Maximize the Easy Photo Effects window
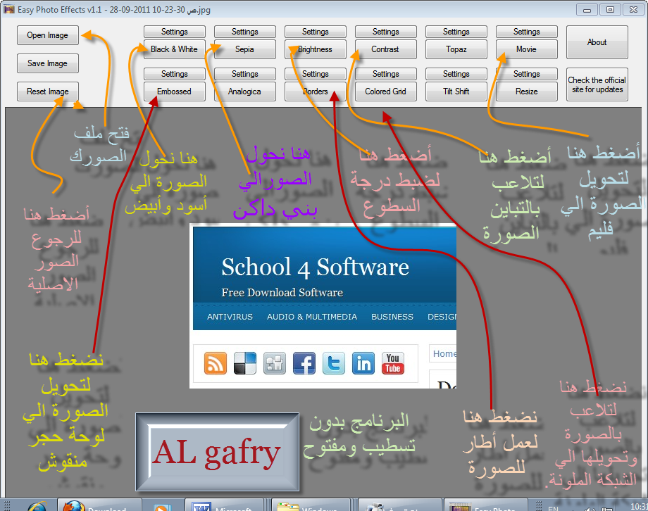Screen dimensions: 648x511 coord(610,10)
